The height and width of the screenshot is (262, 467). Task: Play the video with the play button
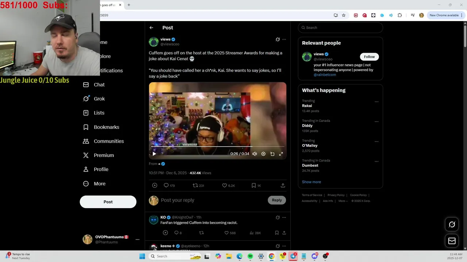(154, 154)
